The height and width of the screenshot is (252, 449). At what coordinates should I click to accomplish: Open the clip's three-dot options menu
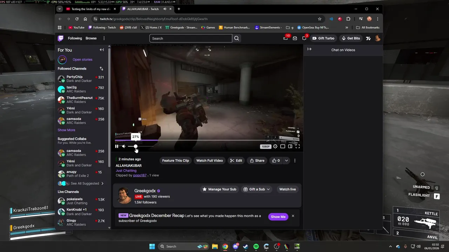pyautogui.click(x=295, y=161)
